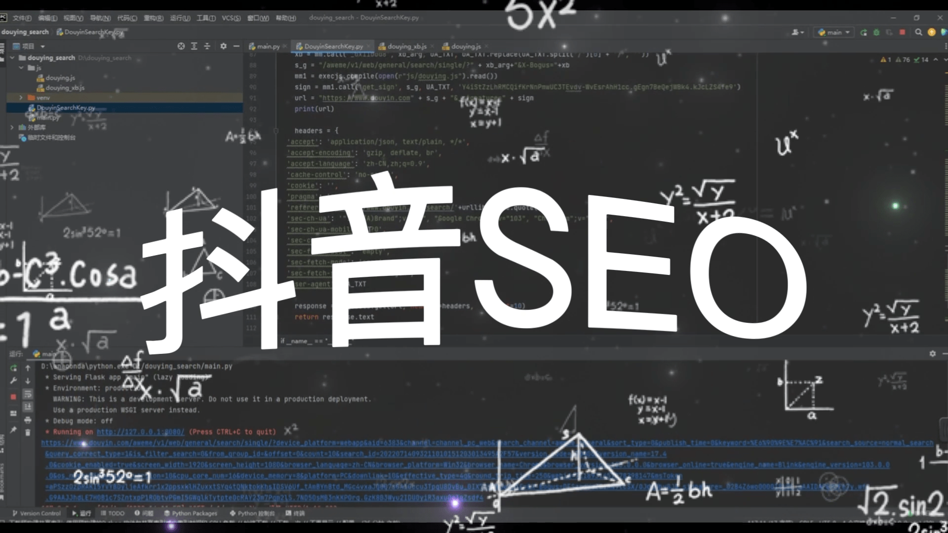This screenshot has height=533, width=948.
Task: Click the up arrow in Run panel
Action: [x=28, y=368]
